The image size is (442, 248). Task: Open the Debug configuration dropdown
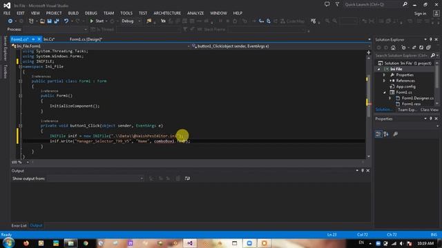tap(131, 21)
